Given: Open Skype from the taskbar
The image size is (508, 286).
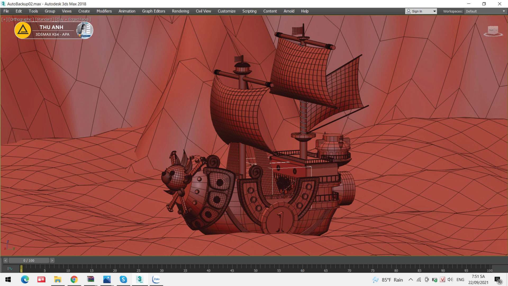Looking at the screenshot, I should point(123,279).
